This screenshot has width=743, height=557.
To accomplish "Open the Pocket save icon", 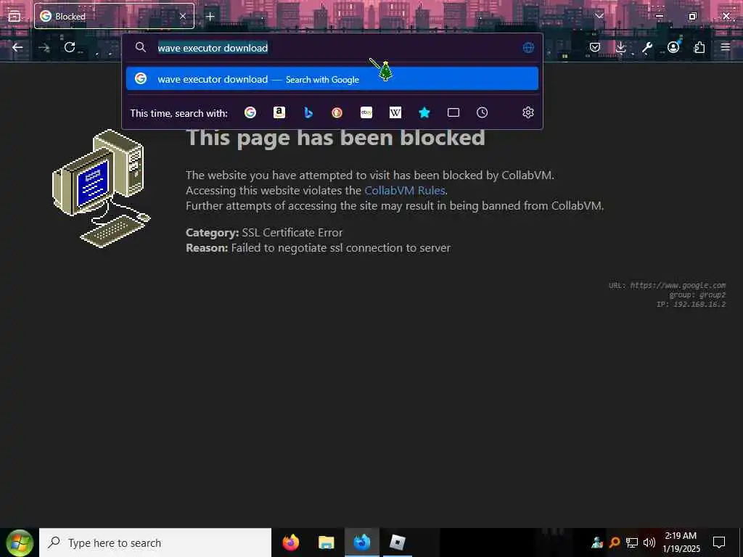I will click(595, 47).
